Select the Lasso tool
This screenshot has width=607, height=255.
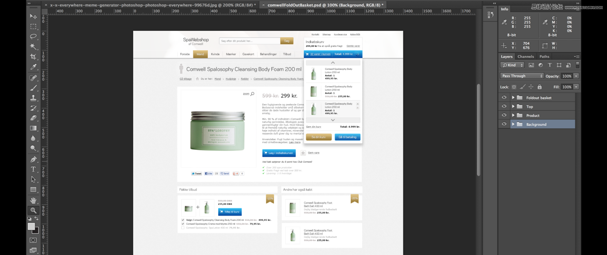click(33, 36)
